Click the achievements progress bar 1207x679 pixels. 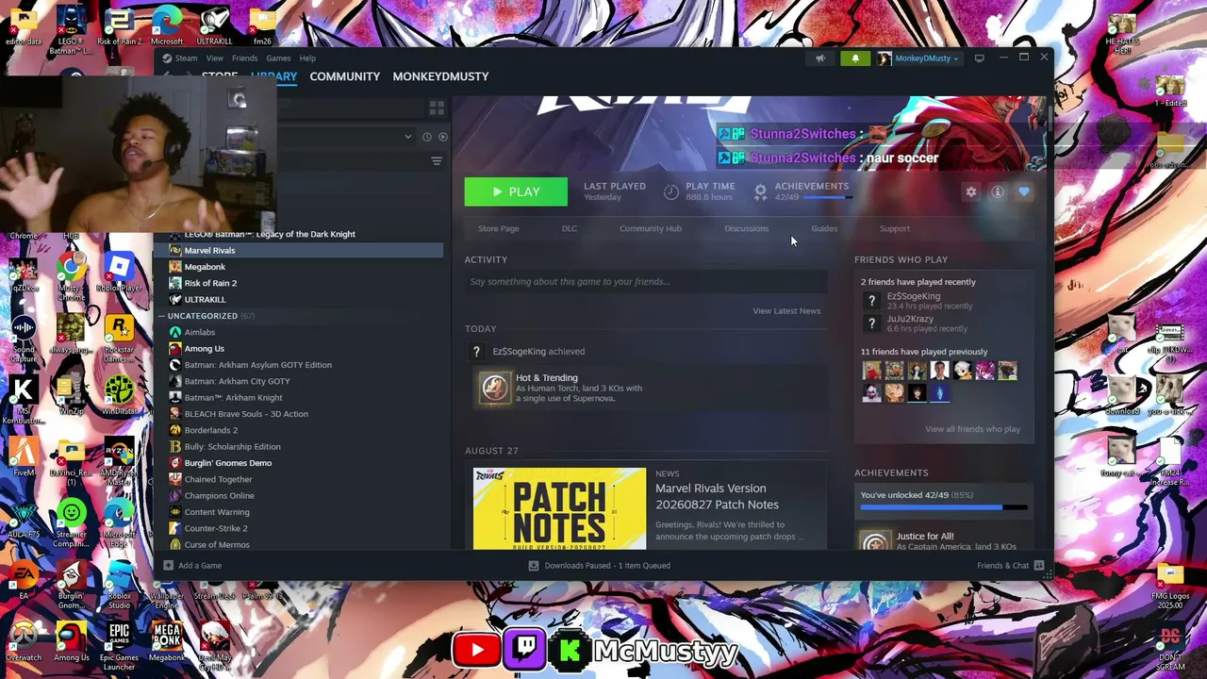pos(944,507)
